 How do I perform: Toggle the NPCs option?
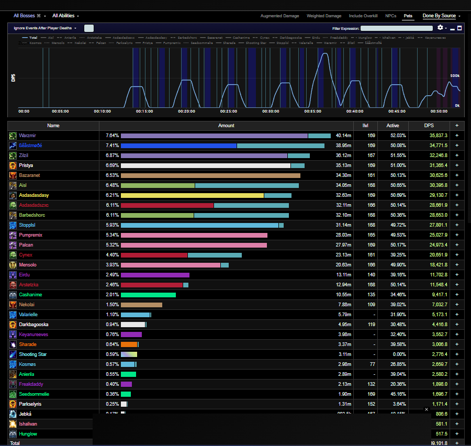pyautogui.click(x=390, y=16)
